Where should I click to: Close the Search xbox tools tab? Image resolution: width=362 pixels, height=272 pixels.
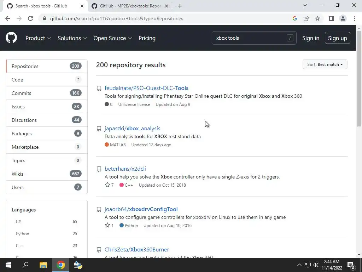click(82, 6)
